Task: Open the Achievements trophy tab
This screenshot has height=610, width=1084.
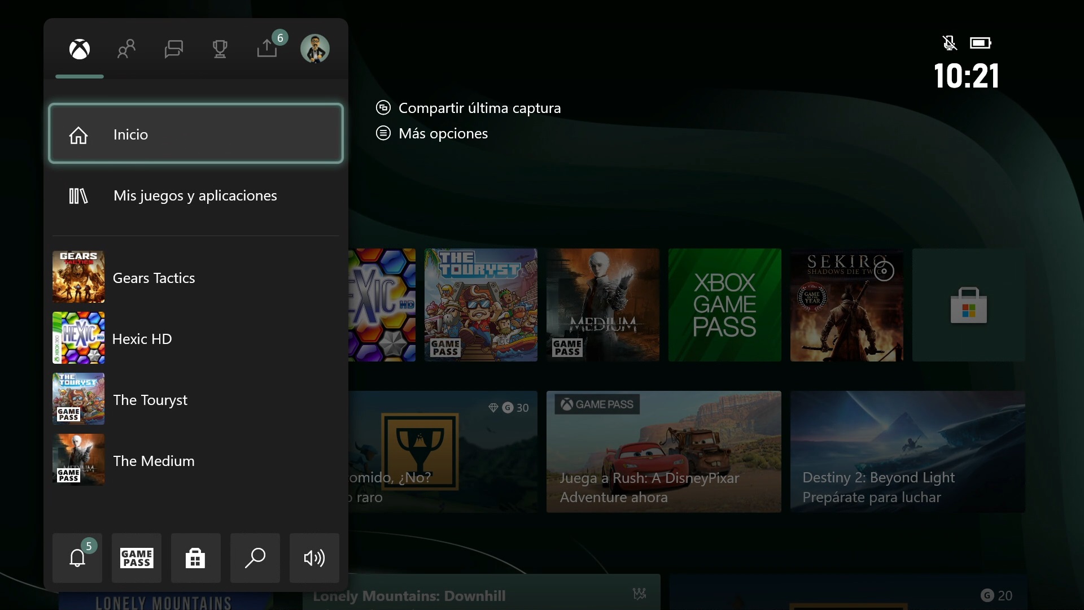Action: coord(220,49)
